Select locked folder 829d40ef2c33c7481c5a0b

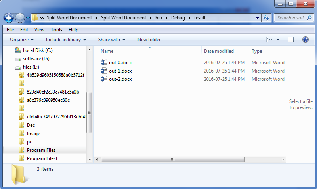coord(53,92)
